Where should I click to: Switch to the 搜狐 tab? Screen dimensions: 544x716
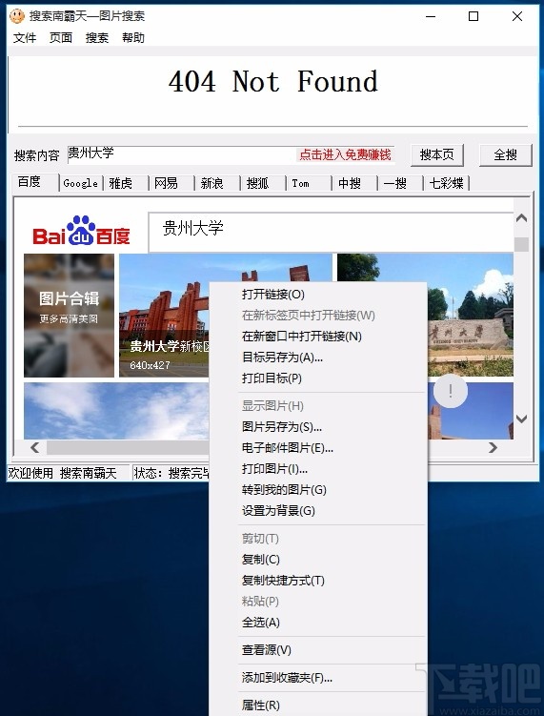[263, 183]
